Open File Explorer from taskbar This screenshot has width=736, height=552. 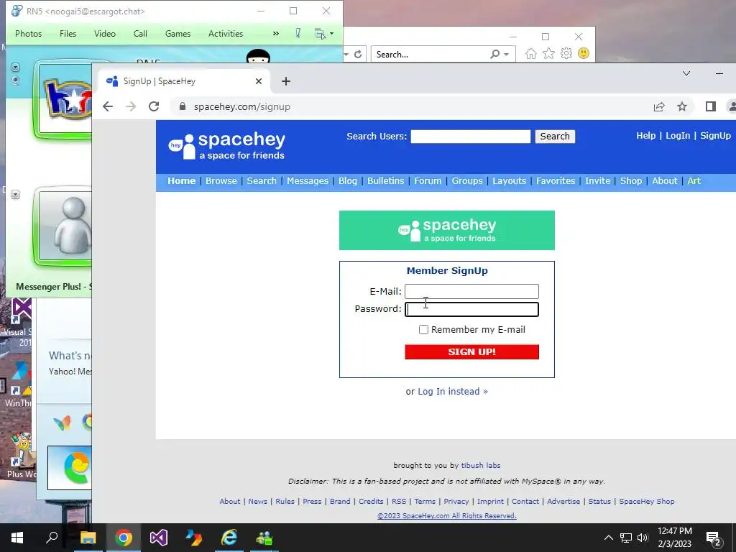click(x=88, y=538)
